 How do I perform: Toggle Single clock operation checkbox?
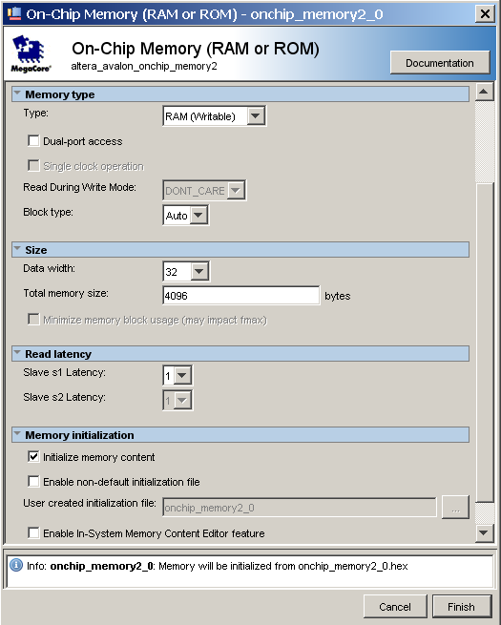[x=34, y=165]
